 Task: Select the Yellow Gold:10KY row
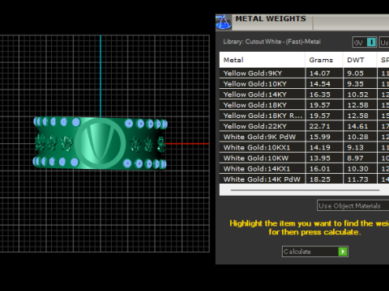click(x=304, y=84)
